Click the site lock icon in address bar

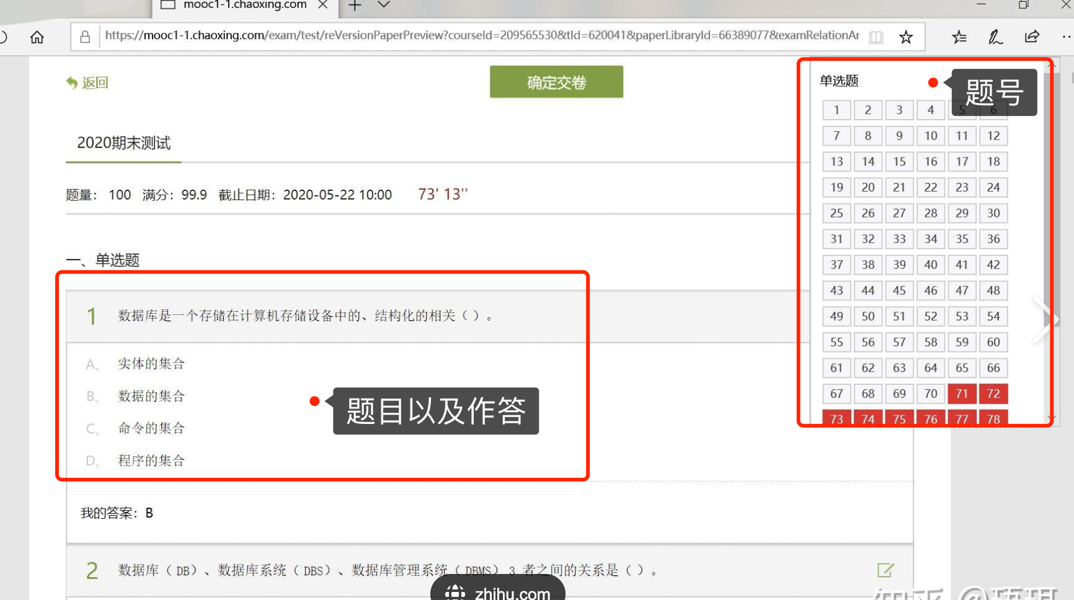click(86, 37)
